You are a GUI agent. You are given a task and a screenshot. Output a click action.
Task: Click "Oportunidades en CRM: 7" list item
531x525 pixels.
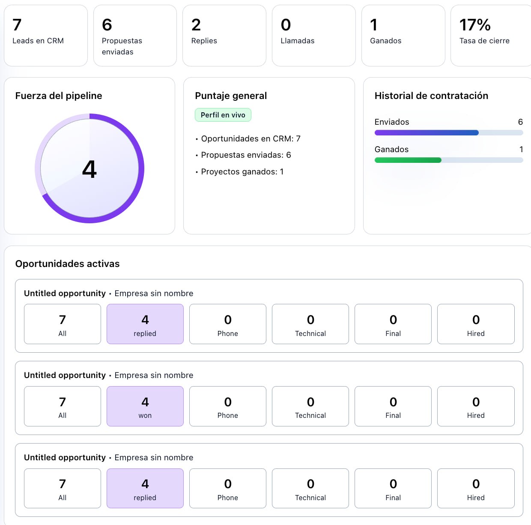[251, 139]
